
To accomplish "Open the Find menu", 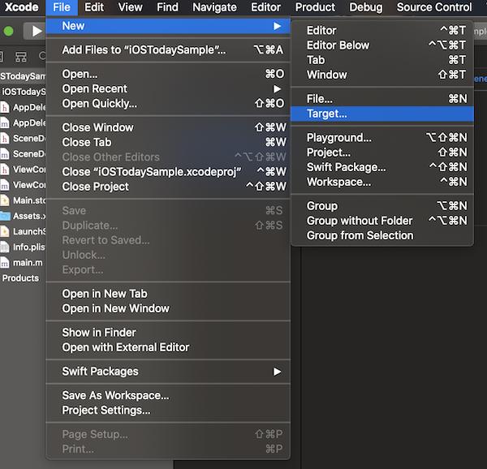I will [x=167, y=7].
